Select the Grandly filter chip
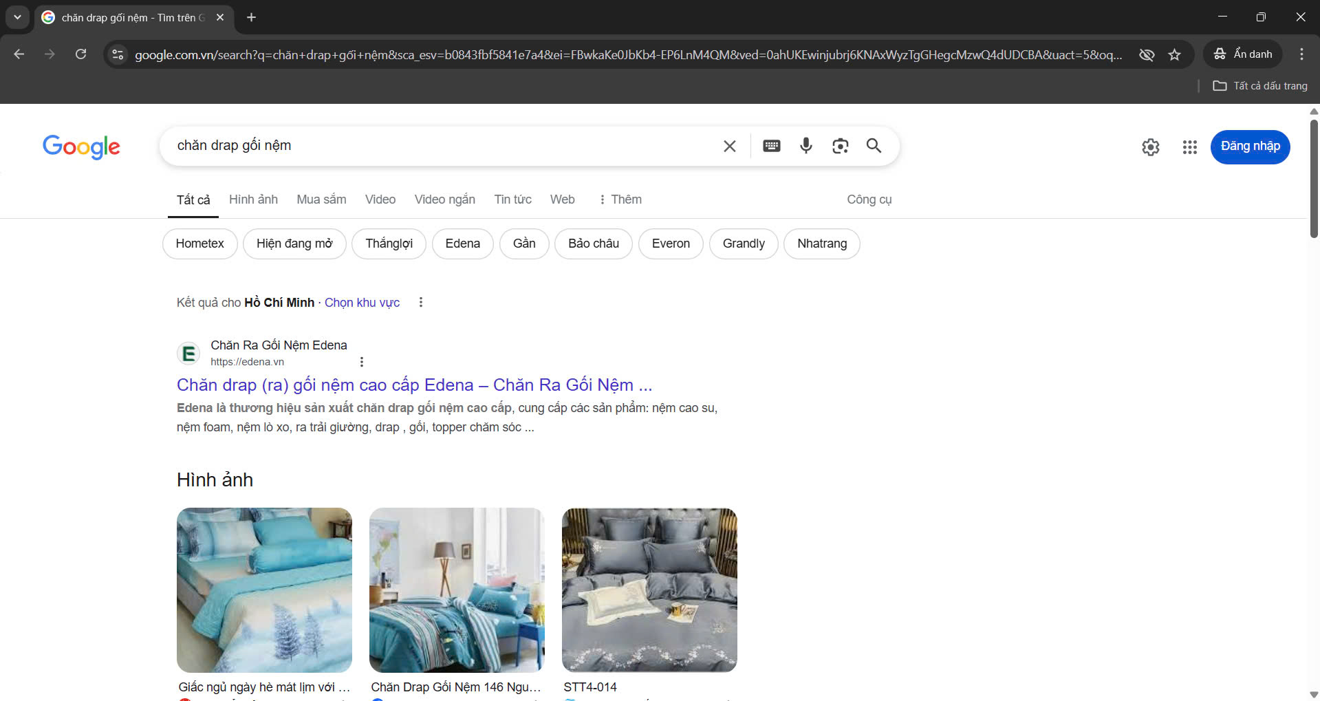The image size is (1320, 701). (744, 244)
